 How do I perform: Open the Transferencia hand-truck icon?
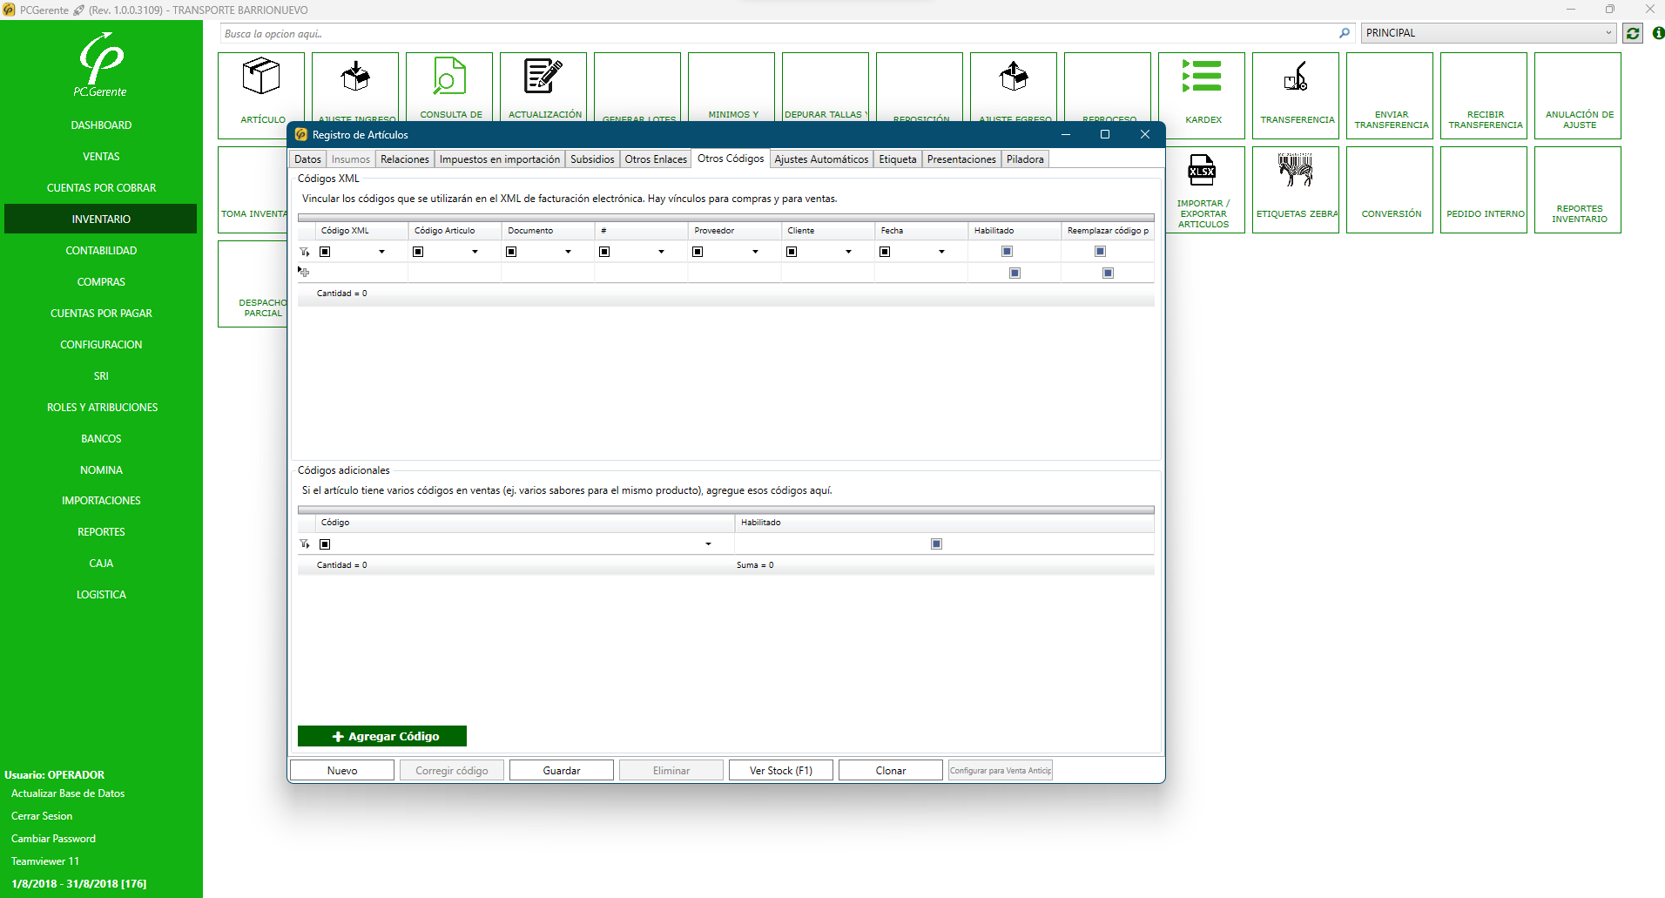click(x=1296, y=77)
